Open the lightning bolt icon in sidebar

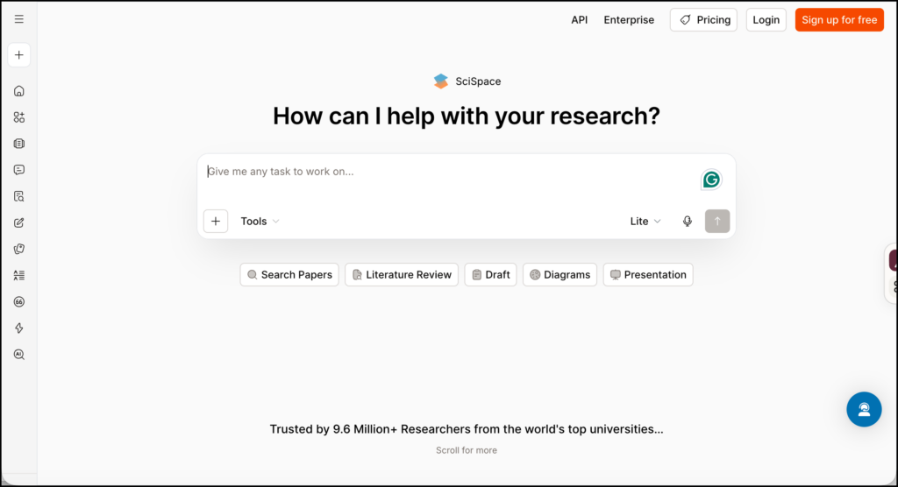tap(19, 328)
